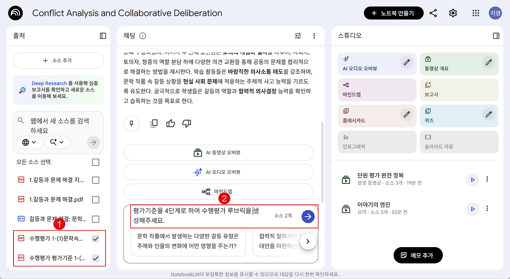Open source 수행평가 평가기준 1-(...
Viewport: 510px width, 279px height.
[x=57, y=258]
